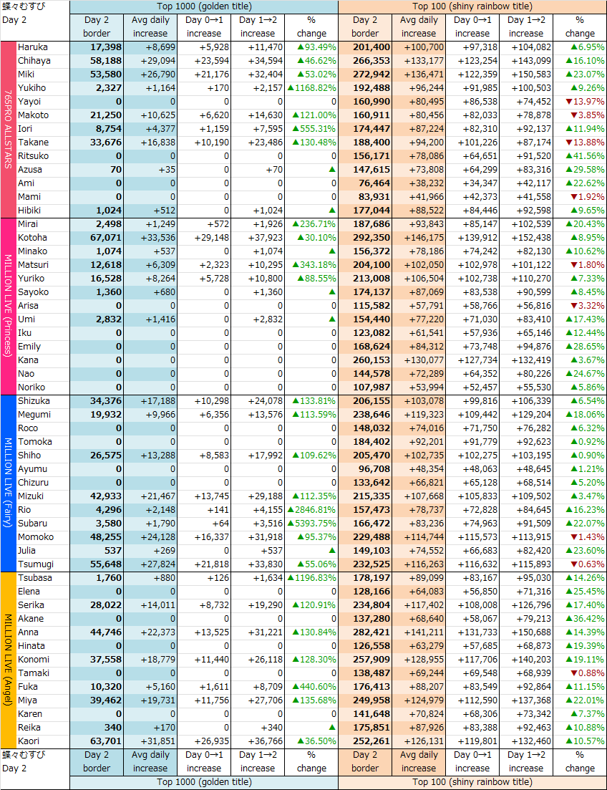The height and width of the screenshot is (790, 607).
Task: Select Reika's Top 1000 border 340
Action: tap(97, 728)
